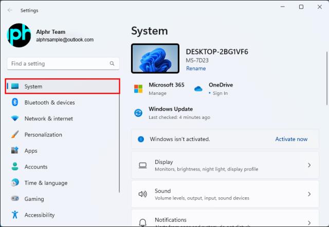Open Accounts settings
329x227 pixels.
tap(63, 167)
